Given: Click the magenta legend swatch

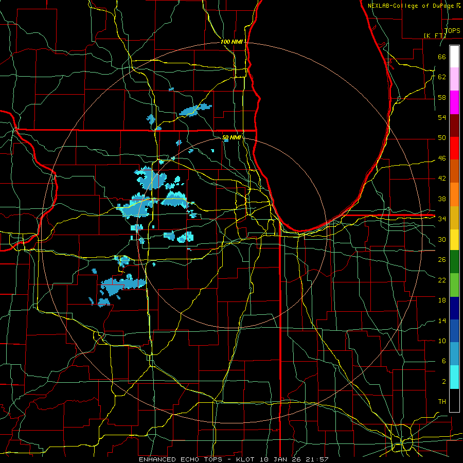Looking at the screenshot, I should [454, 102].
